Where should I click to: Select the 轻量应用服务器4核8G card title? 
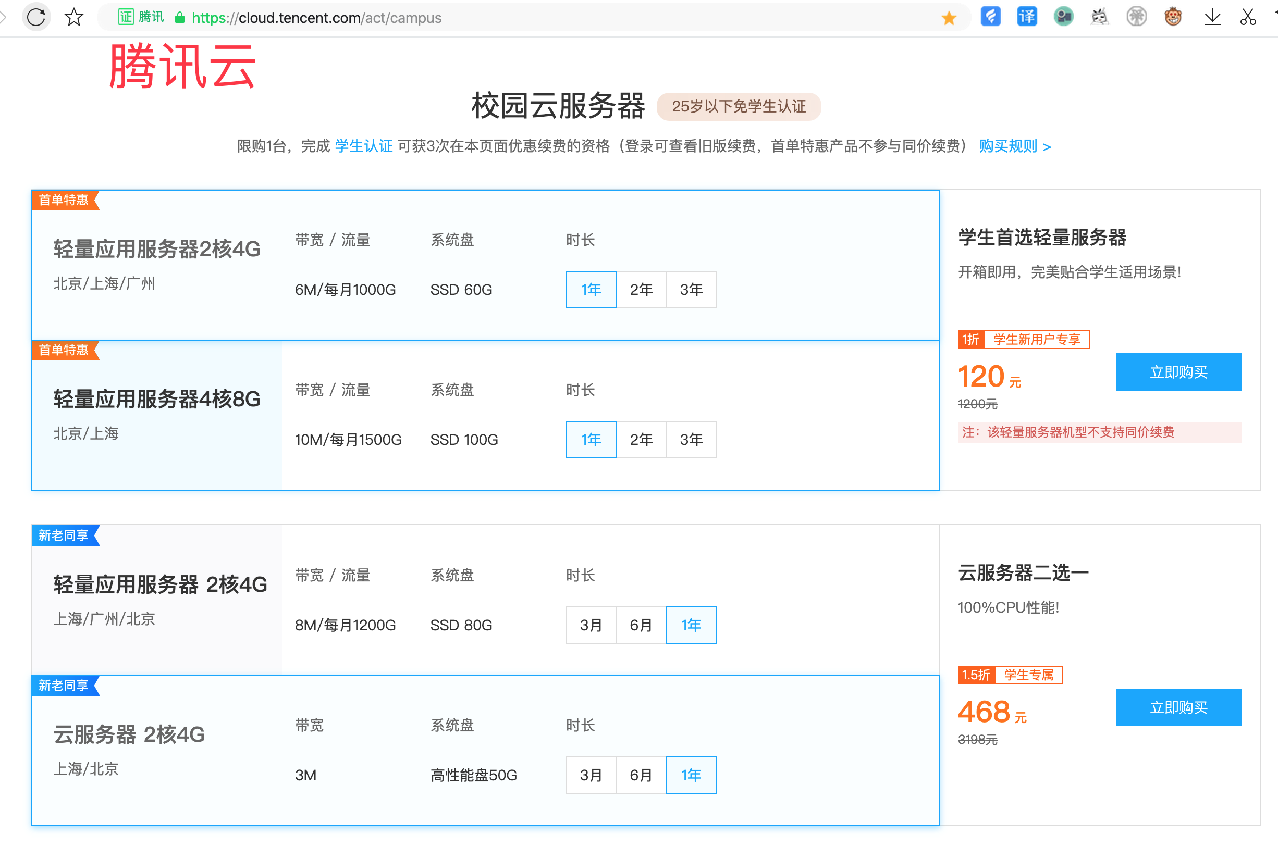157,399
